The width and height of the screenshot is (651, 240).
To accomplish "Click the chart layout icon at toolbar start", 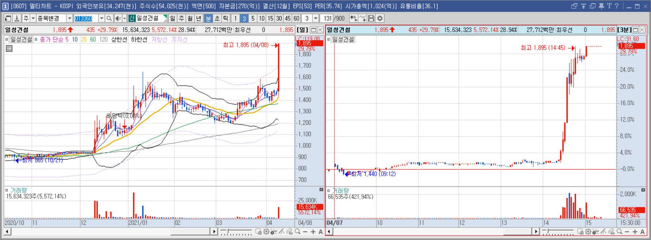I will [8, 18].
